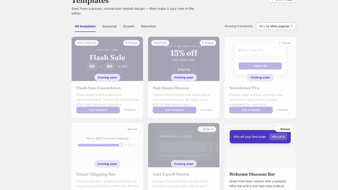
Task: Use template for Newsletter Pro
Action: pos(251,110)
